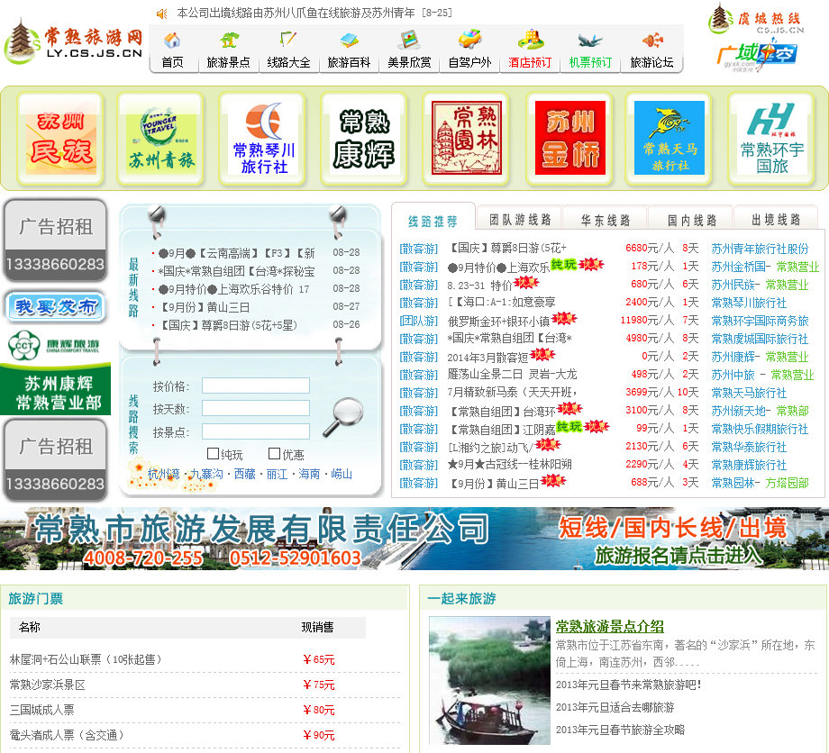Image resolution: width=829 pixels, height=753 pixels.
Task: Click inside the 按价格 input field
Action: (256, 386)
